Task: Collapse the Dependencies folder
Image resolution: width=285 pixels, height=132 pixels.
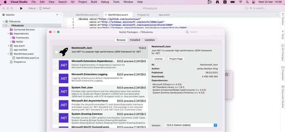Action: point(8,34)
